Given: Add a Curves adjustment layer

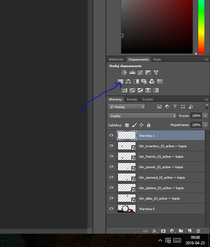Looking at the screenshot, I should 140,72.
